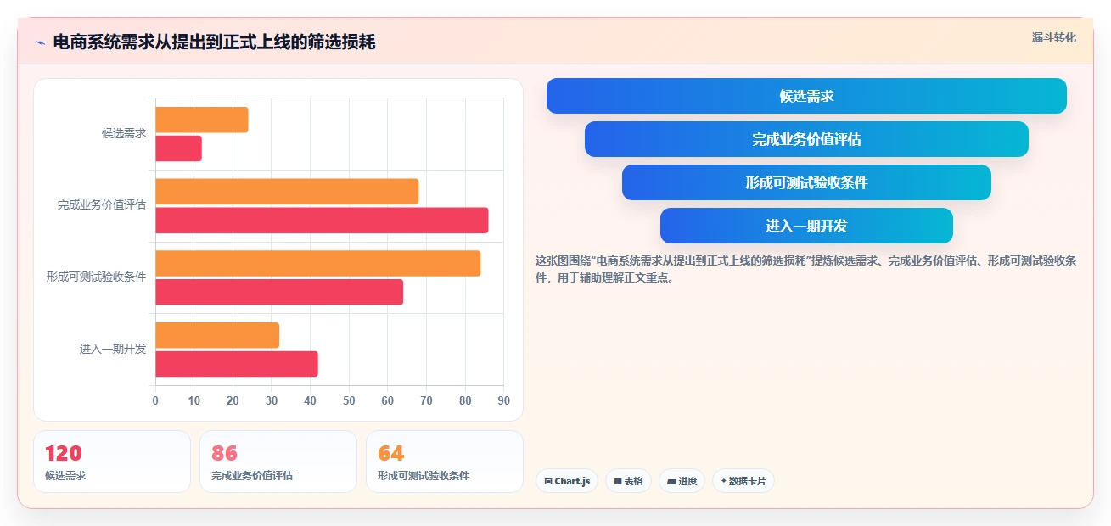The width and height of the screenshot is (1111, 526).
Task: Click the 漏斗转化 label in the header
Action: click(x=1053, y=37)
